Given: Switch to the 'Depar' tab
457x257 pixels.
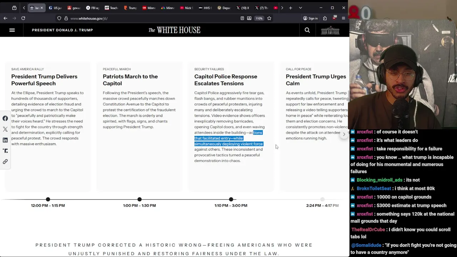Looking at the screenshot, I should click(x=224, y=8).
